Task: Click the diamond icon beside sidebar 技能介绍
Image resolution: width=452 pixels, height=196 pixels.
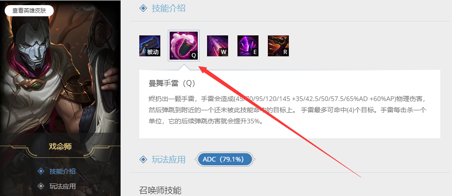Action: [41, 171]
